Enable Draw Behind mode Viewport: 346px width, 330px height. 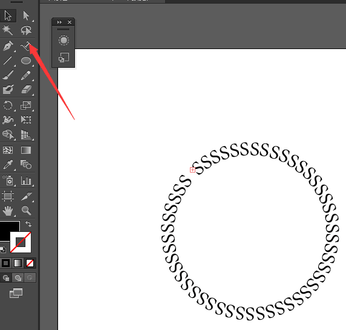[x=18, y=278]
